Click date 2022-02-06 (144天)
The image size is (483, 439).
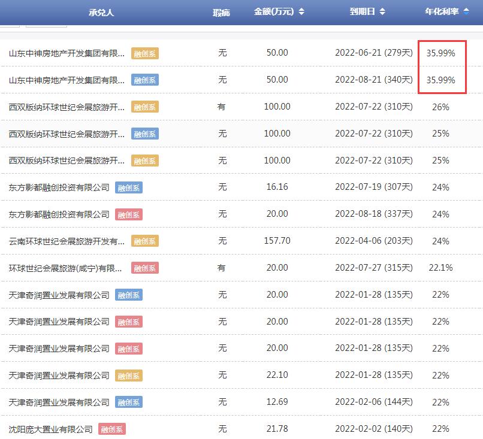374,402
